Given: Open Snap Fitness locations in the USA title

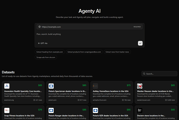Looking at the screenshot, I should click(x=19, y=116).
